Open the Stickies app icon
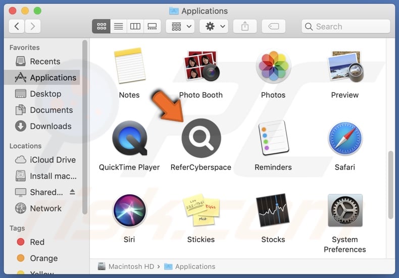 point(201,211)
